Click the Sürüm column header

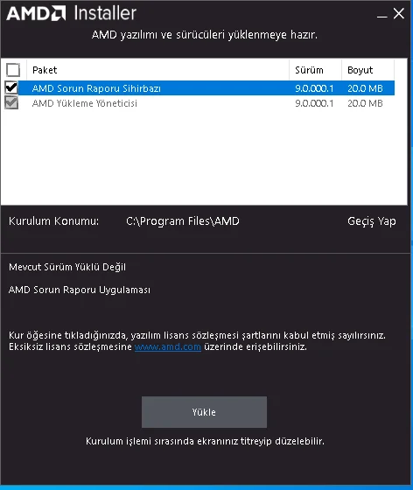point(315,70)
